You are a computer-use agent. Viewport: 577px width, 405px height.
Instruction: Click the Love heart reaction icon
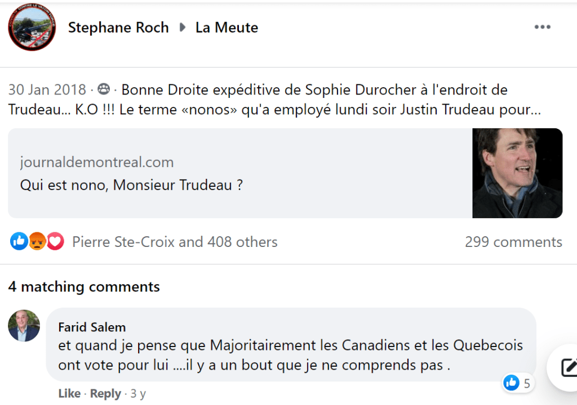point(55,242)
